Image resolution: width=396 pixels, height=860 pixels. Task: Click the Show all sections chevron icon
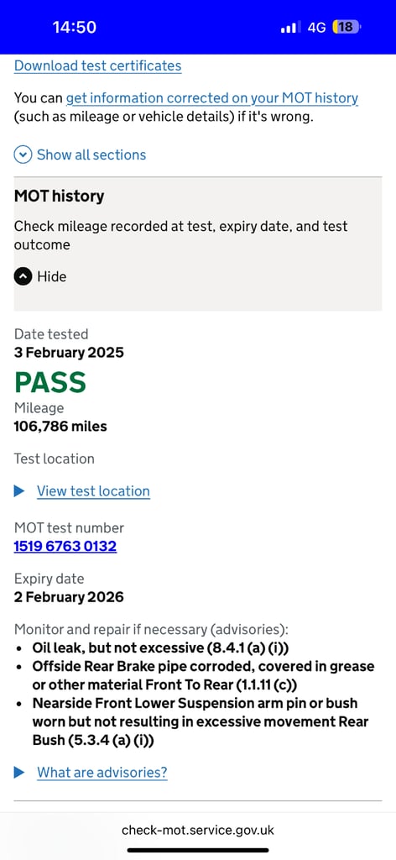(23, 155)
